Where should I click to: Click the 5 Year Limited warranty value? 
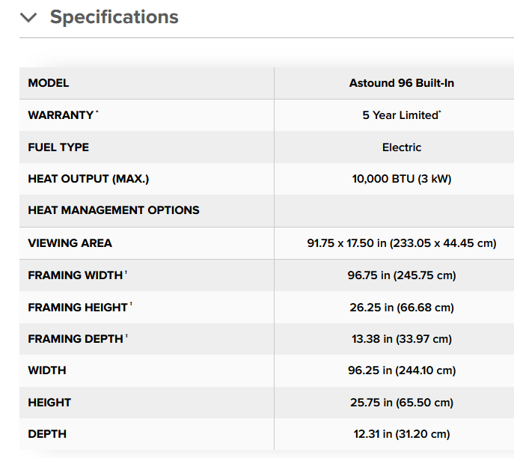point(402,115)
